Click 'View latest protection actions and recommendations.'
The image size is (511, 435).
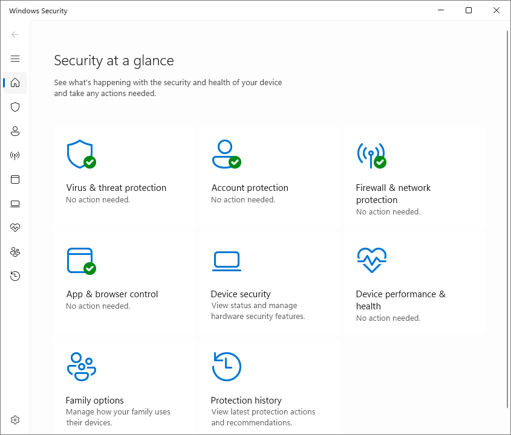pos(263,417)
